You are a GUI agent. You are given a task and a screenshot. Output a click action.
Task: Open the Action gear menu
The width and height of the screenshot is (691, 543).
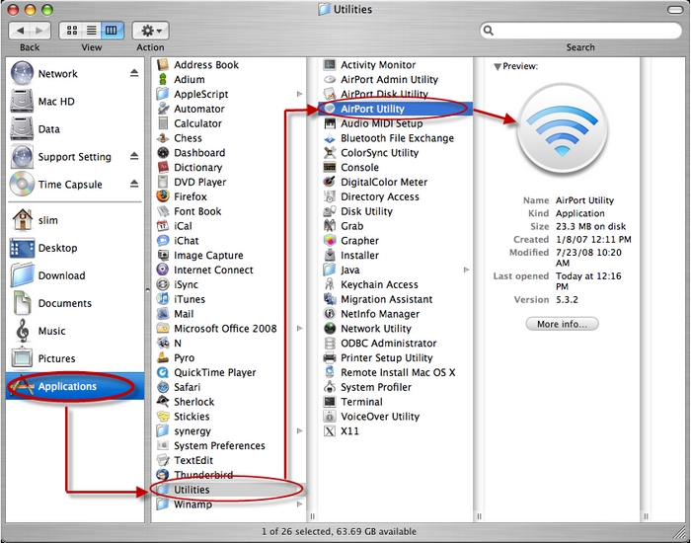150,31
